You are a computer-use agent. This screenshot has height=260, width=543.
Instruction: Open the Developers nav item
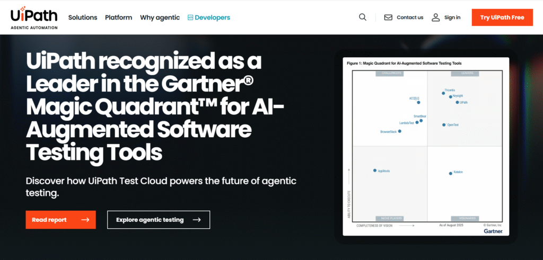(x=212, y=17)
